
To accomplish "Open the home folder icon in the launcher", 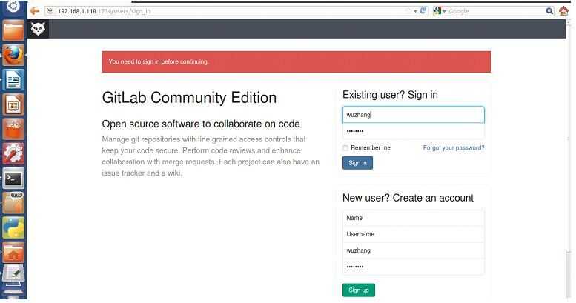I will click(x=13, y=252).
